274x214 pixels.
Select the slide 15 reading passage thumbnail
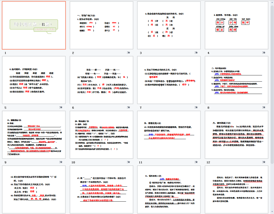point(169,189)
